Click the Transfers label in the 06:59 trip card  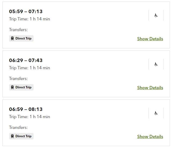click(18, 127)
